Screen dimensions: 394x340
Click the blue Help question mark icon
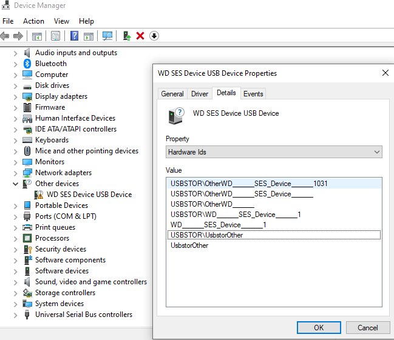pos(75,36)
